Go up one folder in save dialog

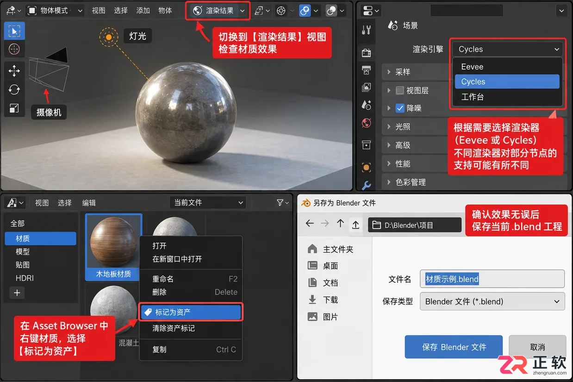(340, 223)
